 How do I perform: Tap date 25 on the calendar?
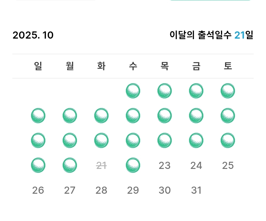tap(228, 165)
